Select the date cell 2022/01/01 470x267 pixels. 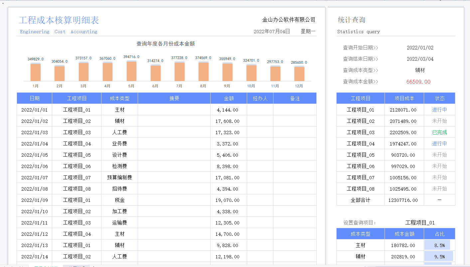tap(34, 110)
